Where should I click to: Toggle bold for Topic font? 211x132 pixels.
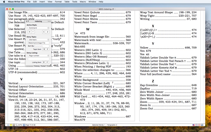[x=44, y=49]
